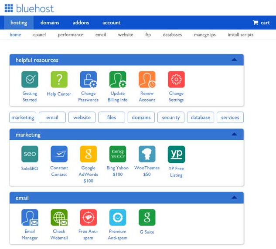The width and height of the screenshot is (276, 249).
Task: Jump to files section button
Action: pyautogui.click(x=112, y=118)
